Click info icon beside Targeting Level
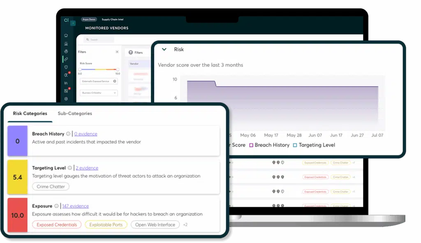This screenshot has height=243, width=421. point(69,168)
